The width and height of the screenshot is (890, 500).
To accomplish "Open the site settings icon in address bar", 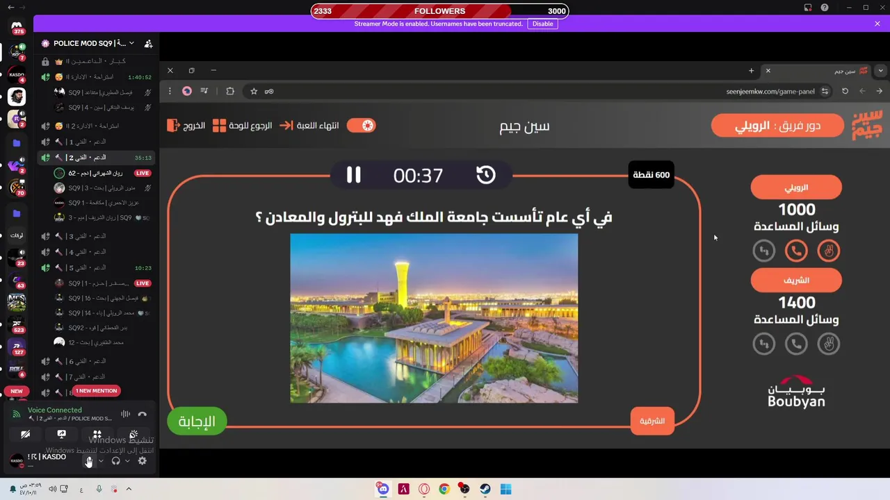I will [825, 91].
